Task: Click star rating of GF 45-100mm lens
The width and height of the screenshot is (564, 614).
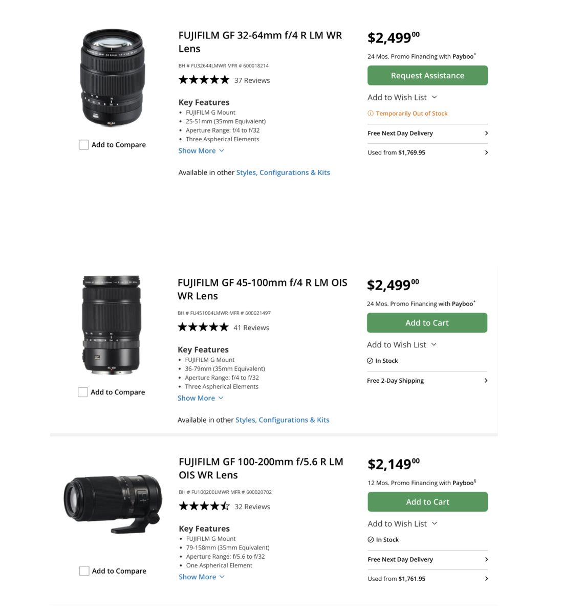Action: [x=203, y=327]
